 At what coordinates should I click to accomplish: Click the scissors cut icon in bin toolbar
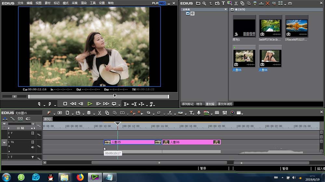tap(236, 3)
